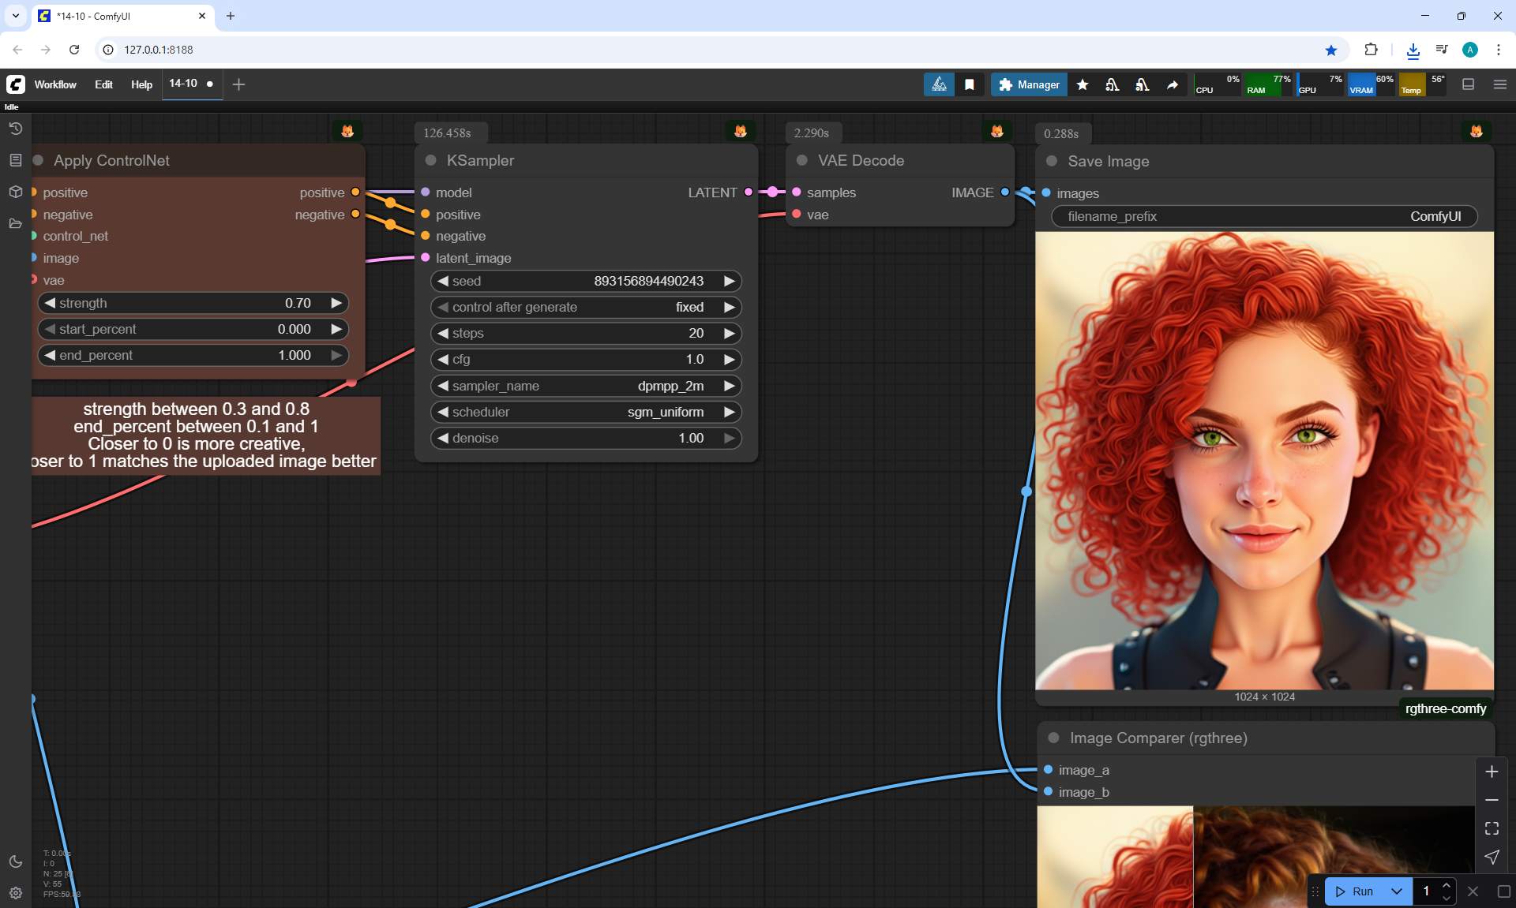This screenshot has width=1516, height=908.
Task: Toggle the bottom panel icon
Action: coord(1468,84)
